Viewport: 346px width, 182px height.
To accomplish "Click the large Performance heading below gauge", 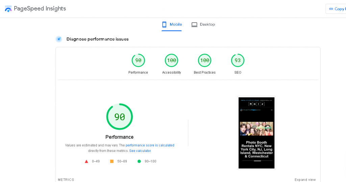I will click(119, 137).
